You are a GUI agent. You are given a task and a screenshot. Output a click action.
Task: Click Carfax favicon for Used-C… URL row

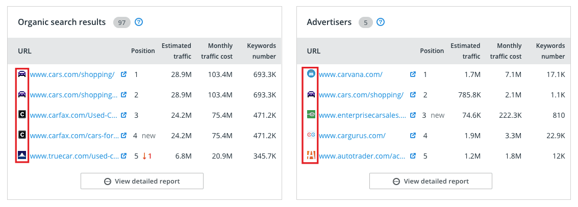click(x=22, y=115)
